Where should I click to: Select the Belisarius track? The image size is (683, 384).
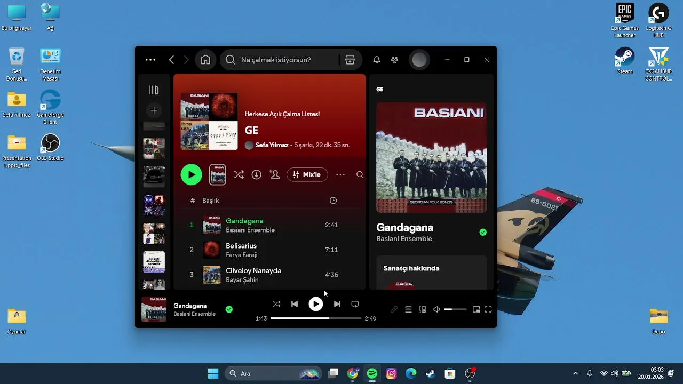[x=269, y=250]
